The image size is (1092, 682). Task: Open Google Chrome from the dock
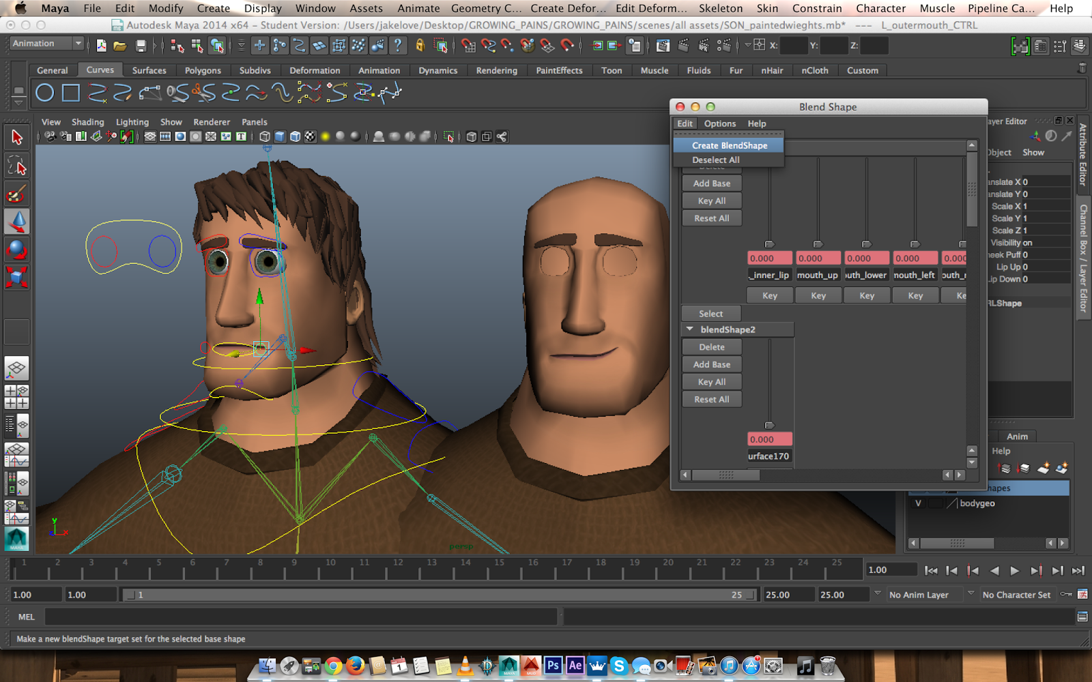tap(333, 666)
